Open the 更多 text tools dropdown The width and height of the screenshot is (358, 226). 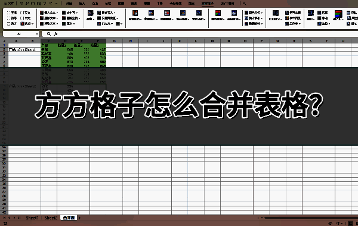click(x=69, y=24)
